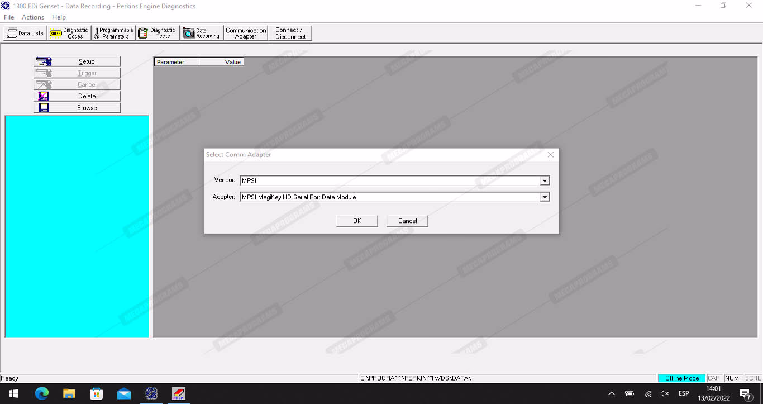Viewport: 763px width, 404px height.
Task: Open Diagnostic Codes from the toolbar
Action: 69,34
